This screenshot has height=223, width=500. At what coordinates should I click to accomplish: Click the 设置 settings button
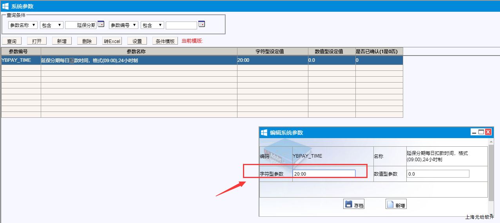tap(137, 41)
